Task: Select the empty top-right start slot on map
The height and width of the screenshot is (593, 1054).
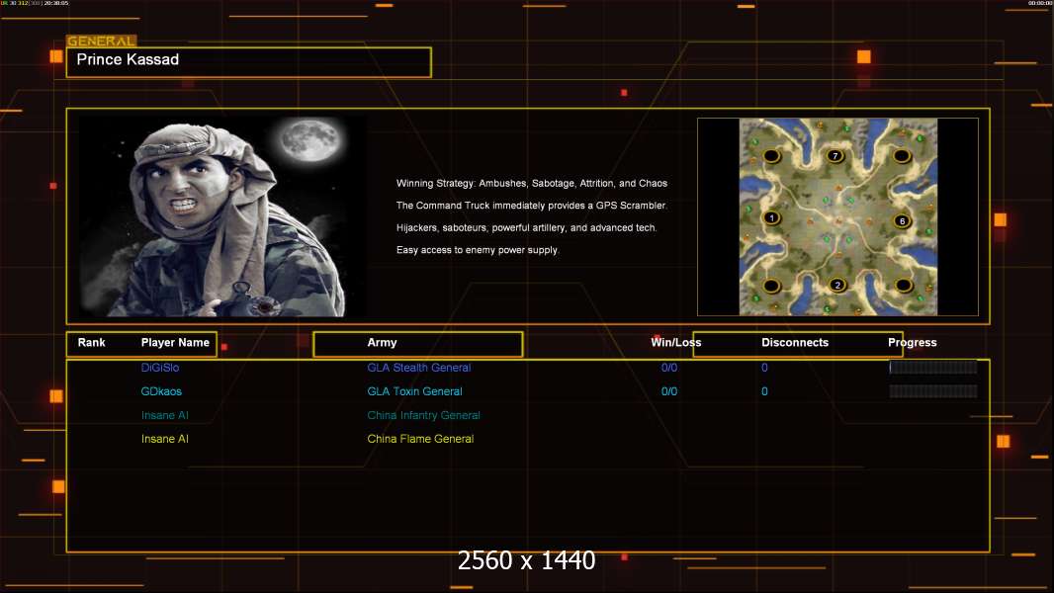Action: pos(902,156)
